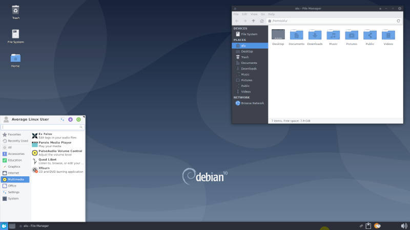Viewport: 410px width, 230px height.
Task: Click the volume speaker icon in the panel
Action: pyautogui.click(x=404, y=226)
